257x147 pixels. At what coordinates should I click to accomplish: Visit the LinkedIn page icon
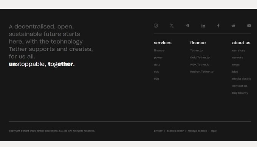tap(203, 26)
